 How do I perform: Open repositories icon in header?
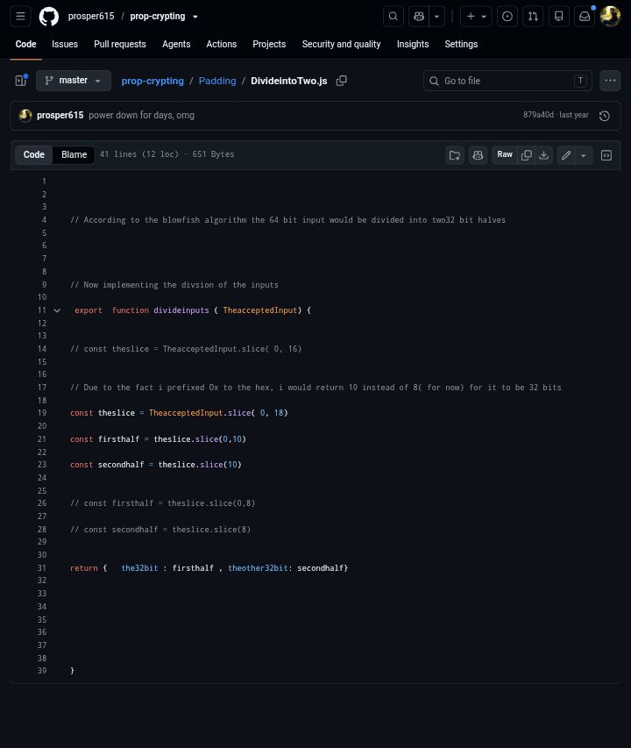tap(559, 16)
